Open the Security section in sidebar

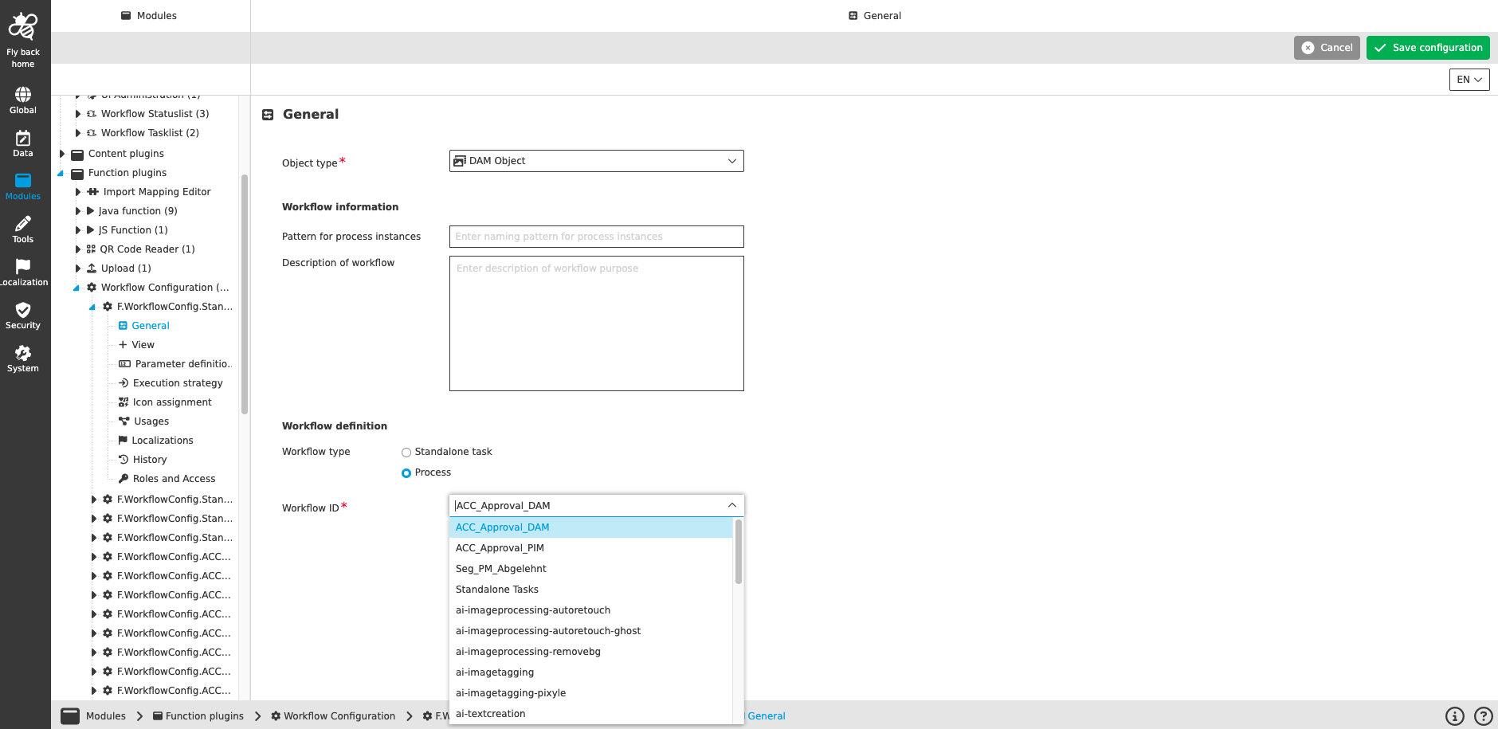23,316
